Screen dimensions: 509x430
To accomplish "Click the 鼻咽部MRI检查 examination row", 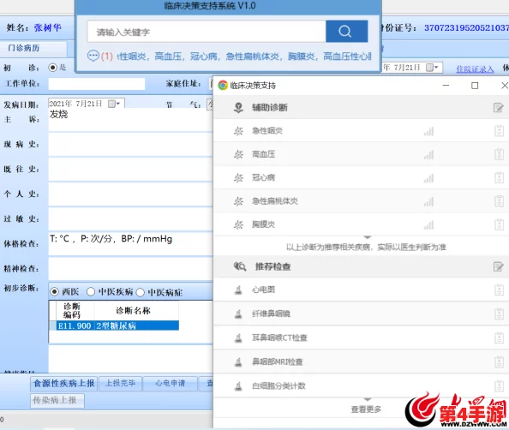I will (361, 361).
